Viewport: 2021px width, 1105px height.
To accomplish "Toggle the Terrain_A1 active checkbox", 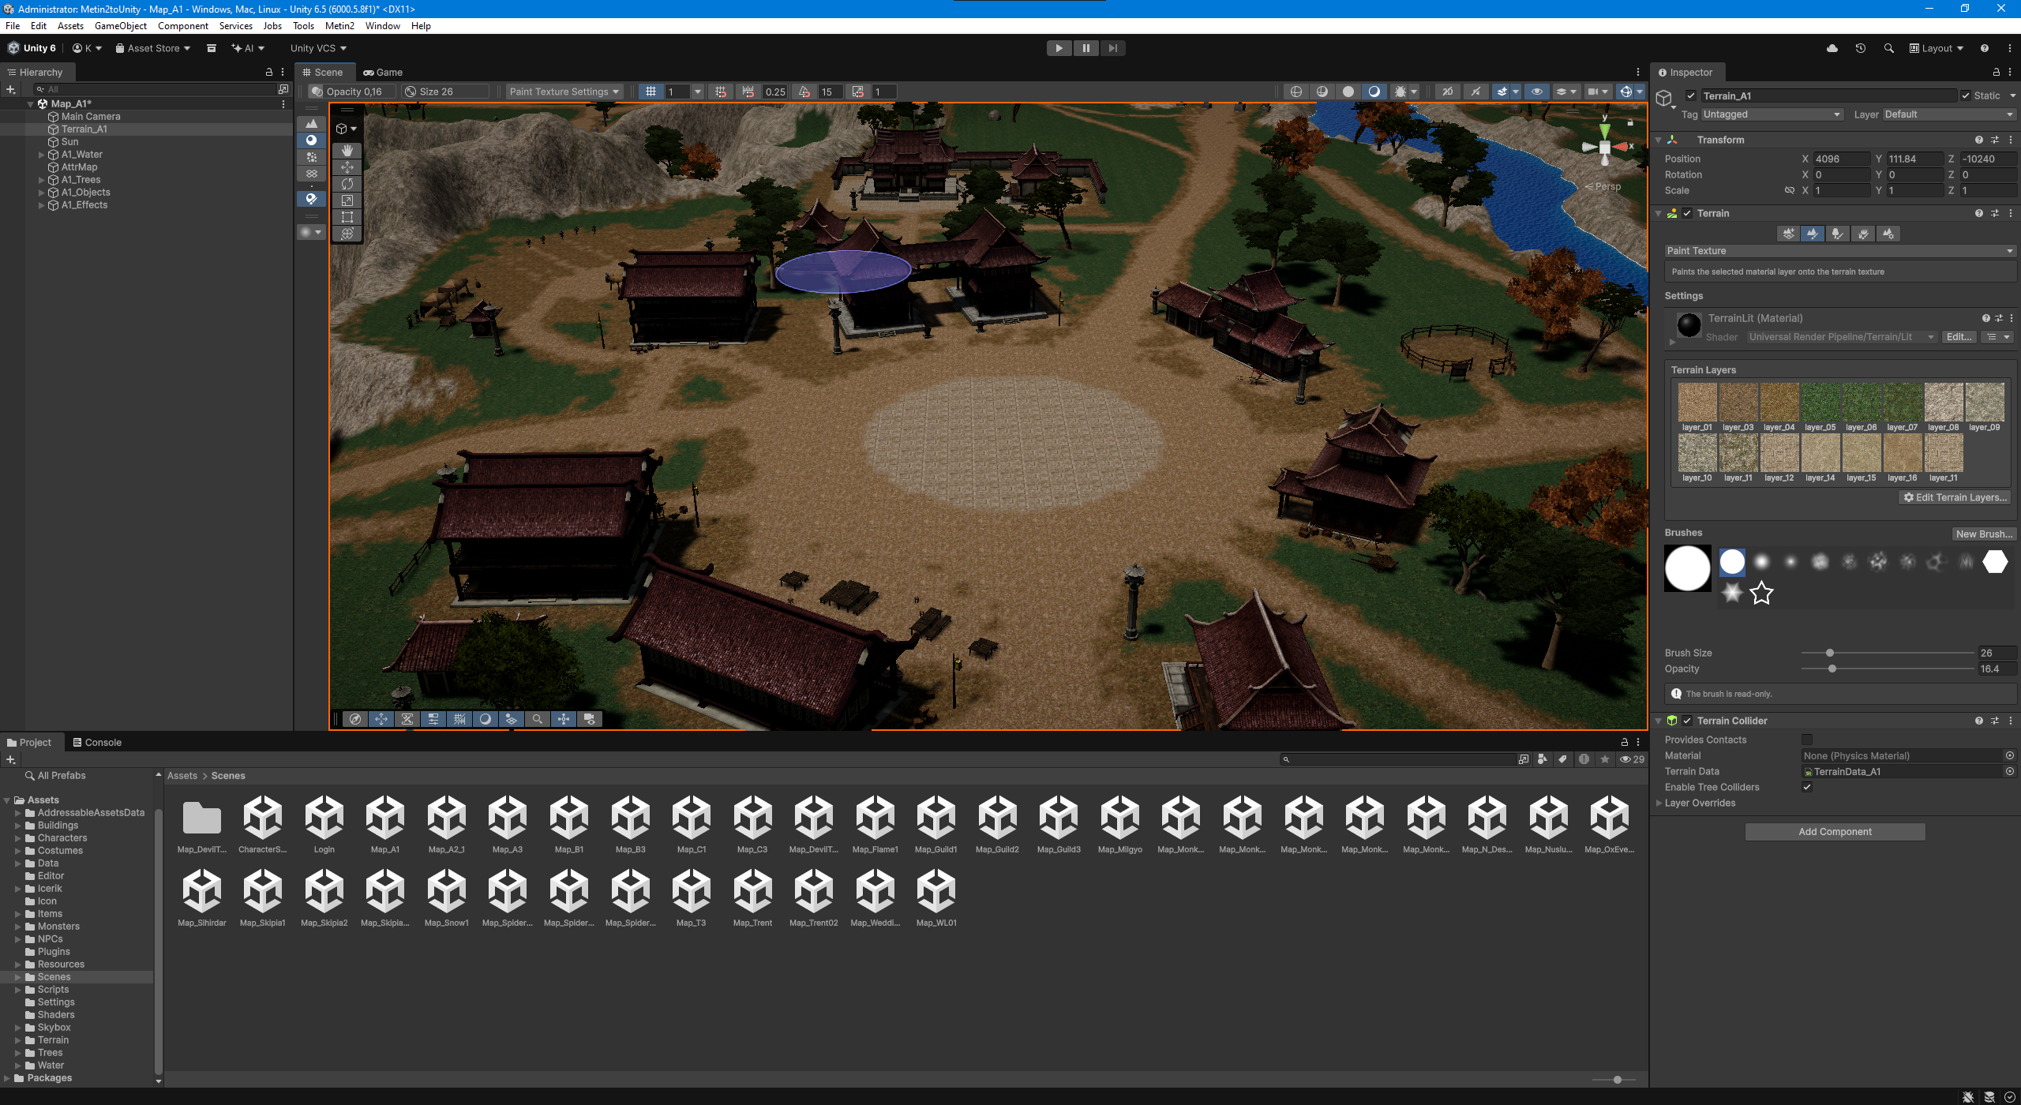I will [1691, 96].
